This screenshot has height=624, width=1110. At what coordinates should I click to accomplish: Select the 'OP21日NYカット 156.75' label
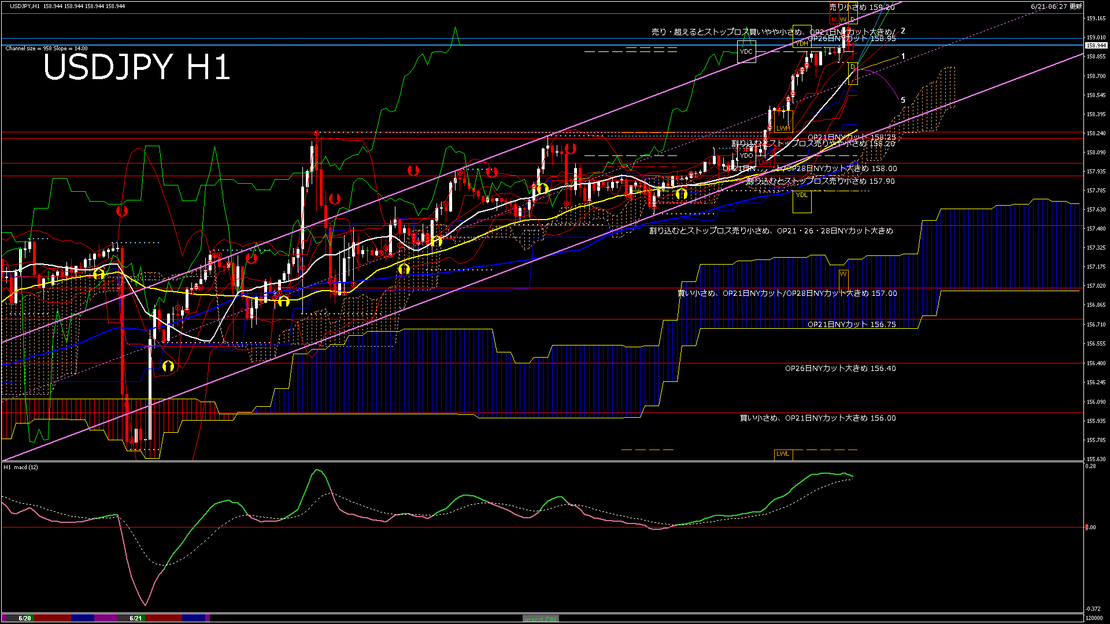pos(852,325)
